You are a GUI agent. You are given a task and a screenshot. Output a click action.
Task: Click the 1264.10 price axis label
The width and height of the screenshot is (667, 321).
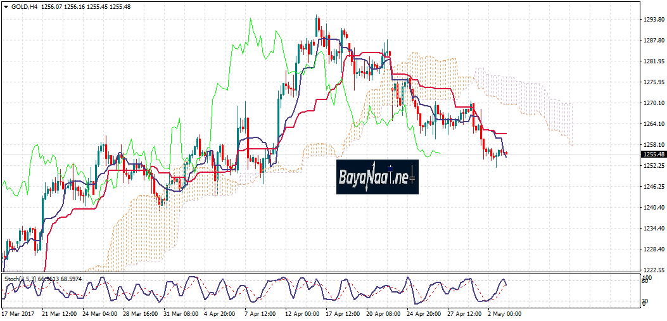coord(652,124)
